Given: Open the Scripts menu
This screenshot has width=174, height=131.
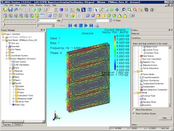Looking at the screenshot, I should click(x=47, y=5).
